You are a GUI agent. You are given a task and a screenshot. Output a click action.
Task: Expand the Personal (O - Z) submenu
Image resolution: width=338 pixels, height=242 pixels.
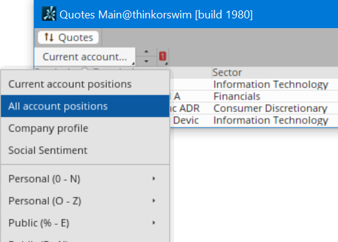[85, 201]
